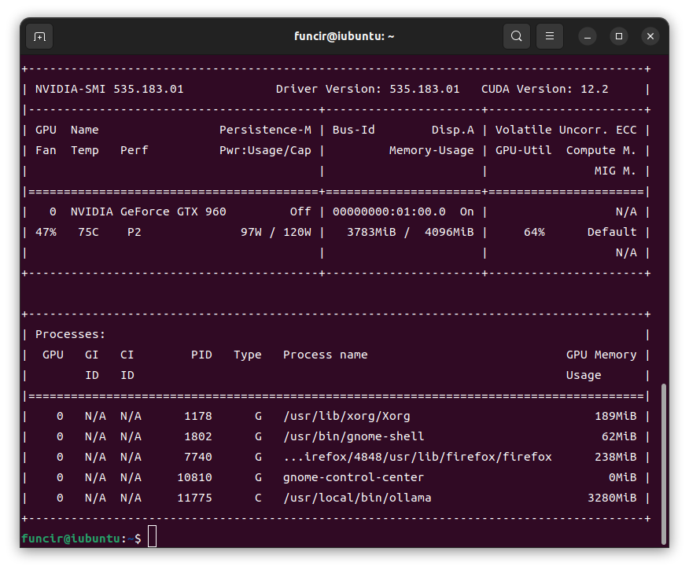
Task: Click the Persistence-M column header
Action: (265, 130)
